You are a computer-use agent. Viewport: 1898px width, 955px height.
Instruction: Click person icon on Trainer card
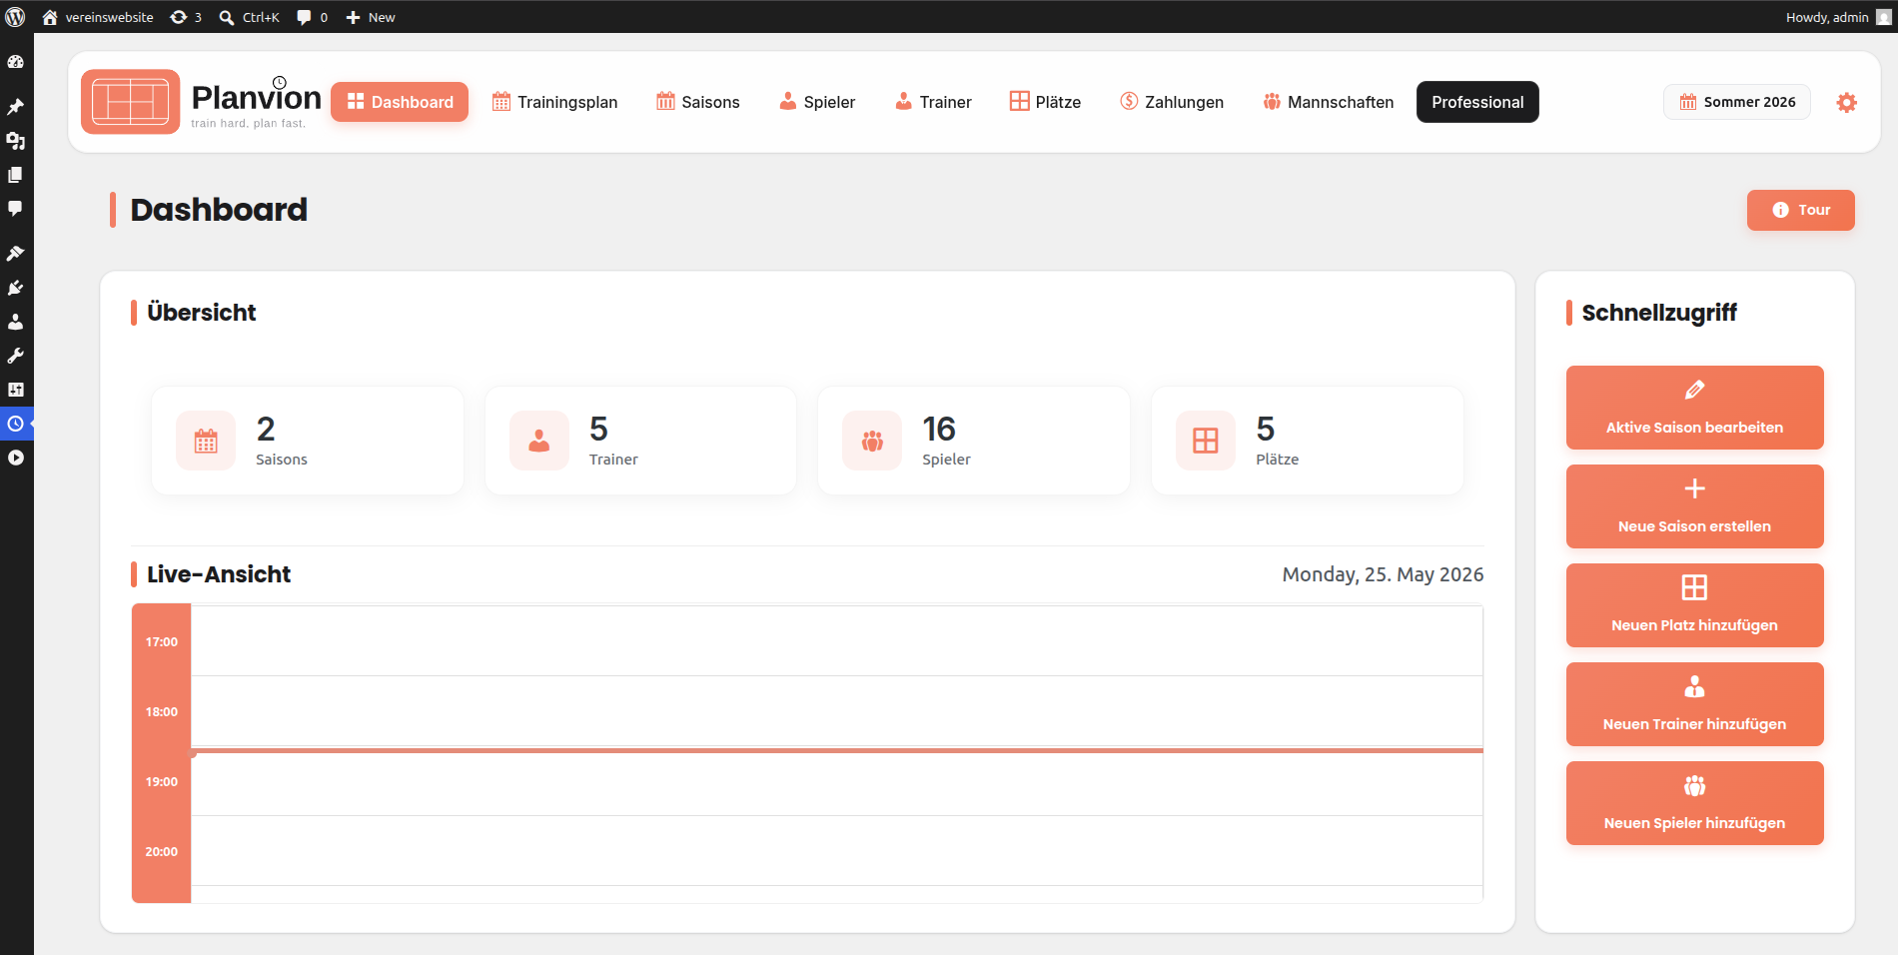coord(539,441)
